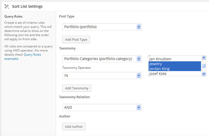The height and width of the screenshot is (136, 209).
Task: Click the term list scroll up arrow
Action: coord(204,58)
